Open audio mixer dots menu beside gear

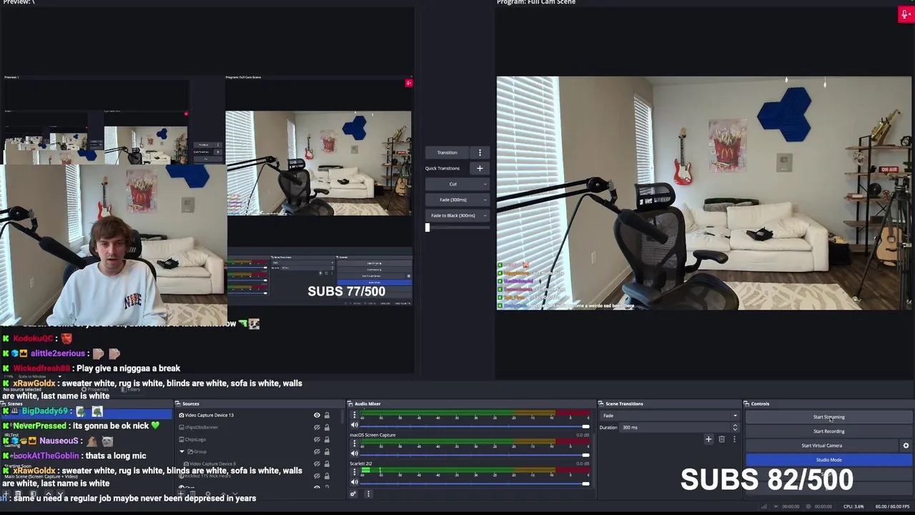point(368,494)
